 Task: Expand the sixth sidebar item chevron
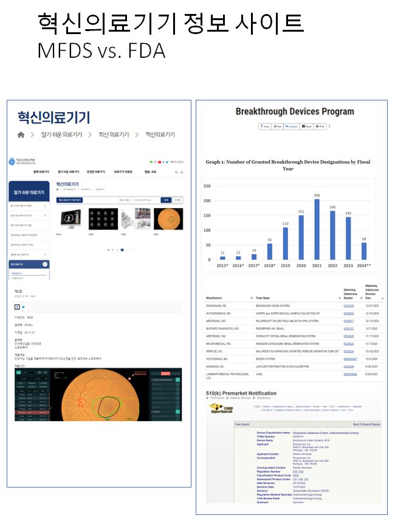(45, 254)
